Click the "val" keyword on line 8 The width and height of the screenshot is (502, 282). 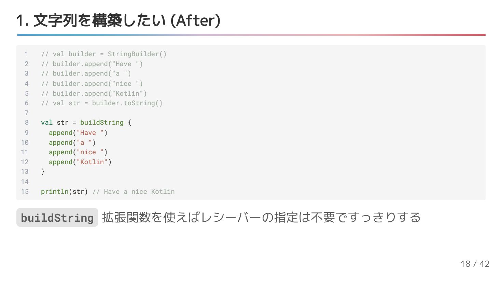click(x=47, y=123)
